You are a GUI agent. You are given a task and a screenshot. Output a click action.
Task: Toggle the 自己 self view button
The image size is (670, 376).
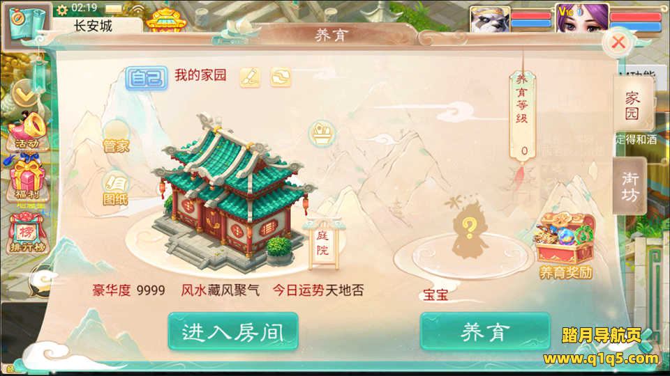(146, 78)
